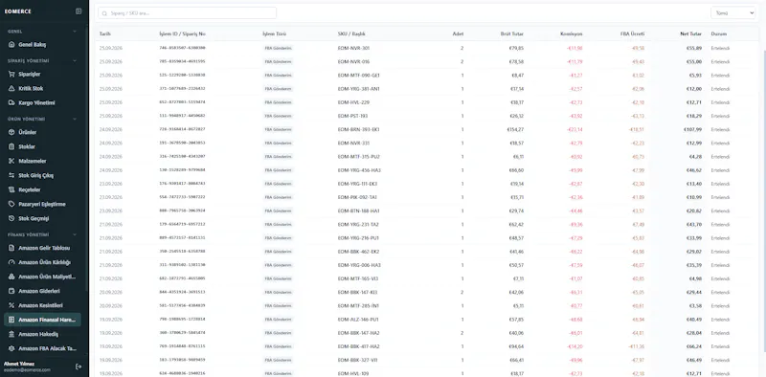Open the Kargo Yönetimi truck icon
This screenshot has height=377, width=766.
coord(11,103)
